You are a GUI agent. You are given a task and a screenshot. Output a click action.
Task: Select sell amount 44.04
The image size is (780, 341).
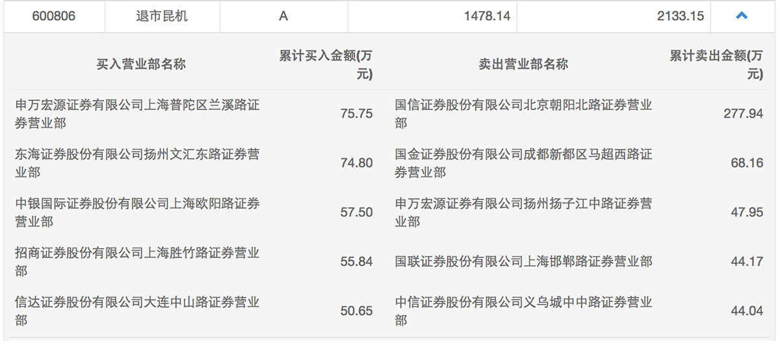click(747, 311)
